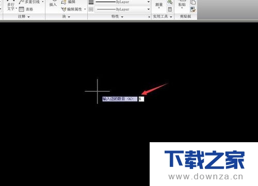Open the 编辑属性 dropdown arrow
This screenshot has height=186, width=258.
point(85,9)
